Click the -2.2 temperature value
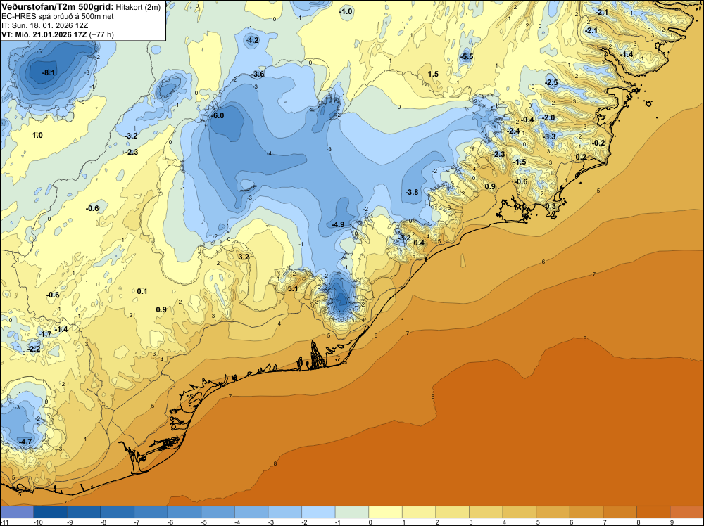Screen dimensions: 704x526 (34, 348)
